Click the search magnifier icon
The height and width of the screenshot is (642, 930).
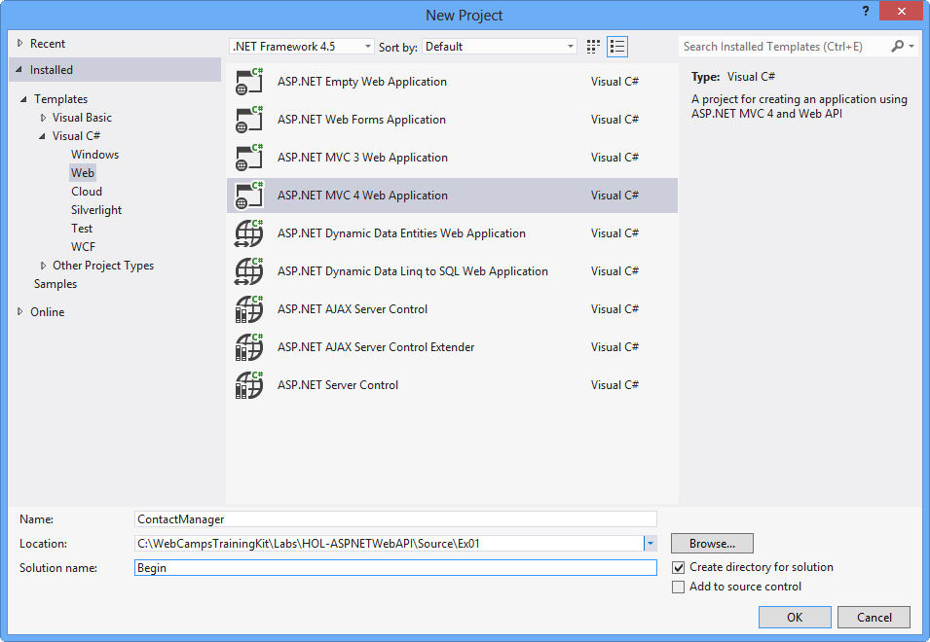pos(896,46)
